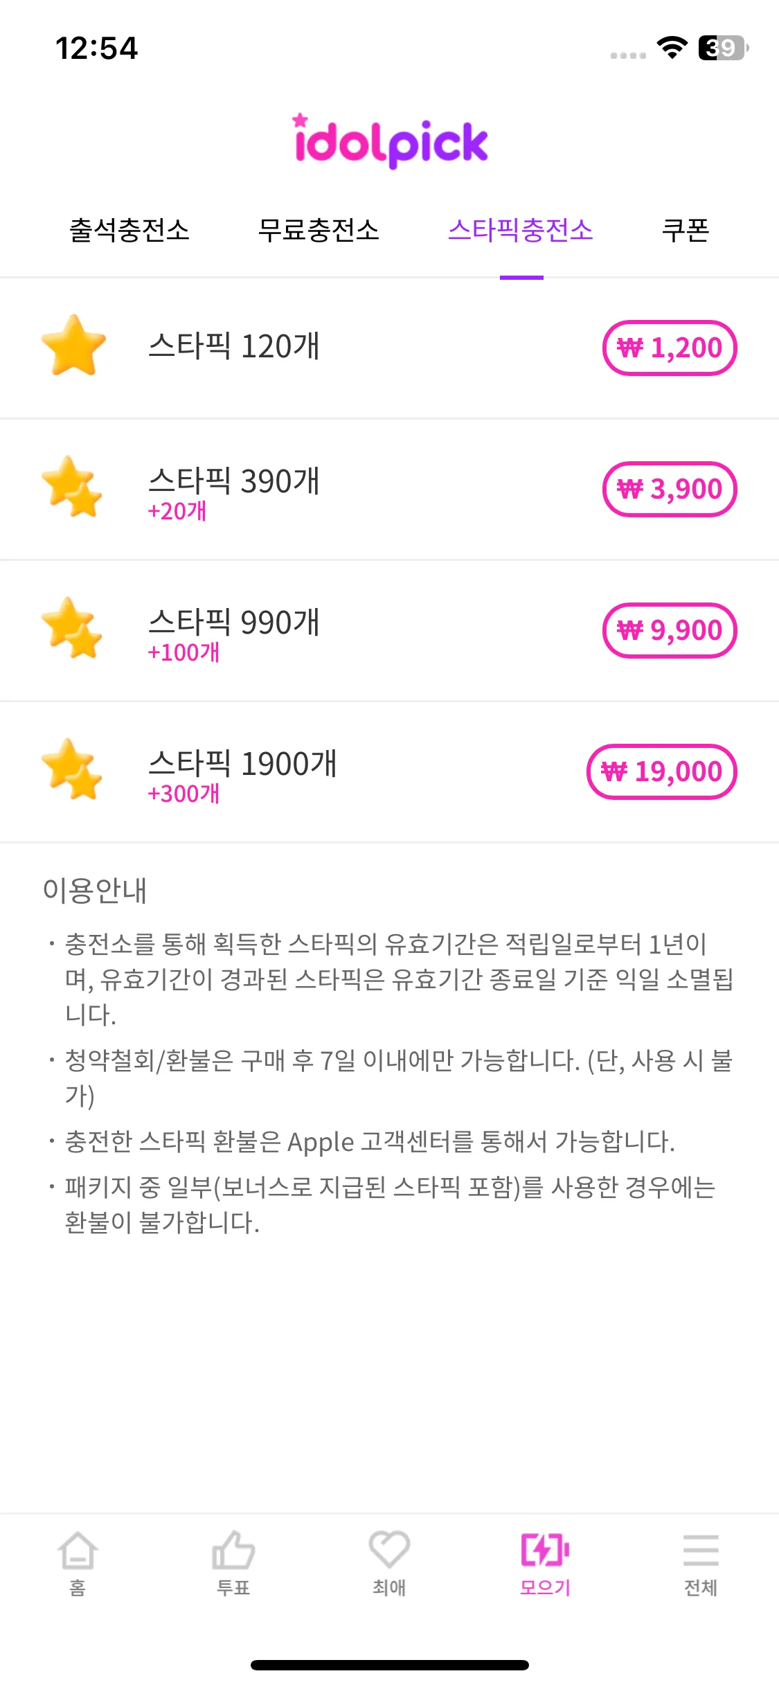Screen dimensions: 779x1687
Task: Tap the heart favorites icon
Action: point(389,1550)
